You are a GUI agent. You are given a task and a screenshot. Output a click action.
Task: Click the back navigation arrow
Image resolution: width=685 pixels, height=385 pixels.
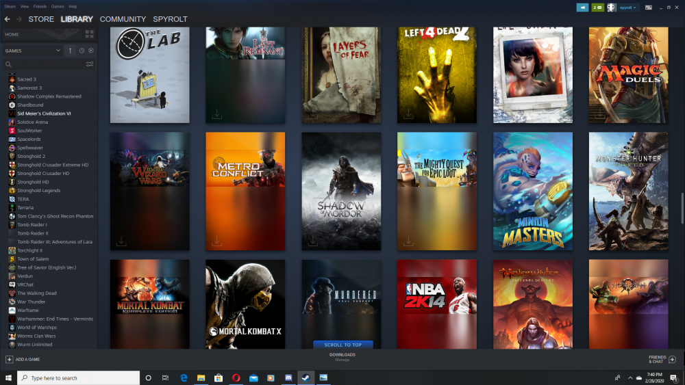click(8, 19)
